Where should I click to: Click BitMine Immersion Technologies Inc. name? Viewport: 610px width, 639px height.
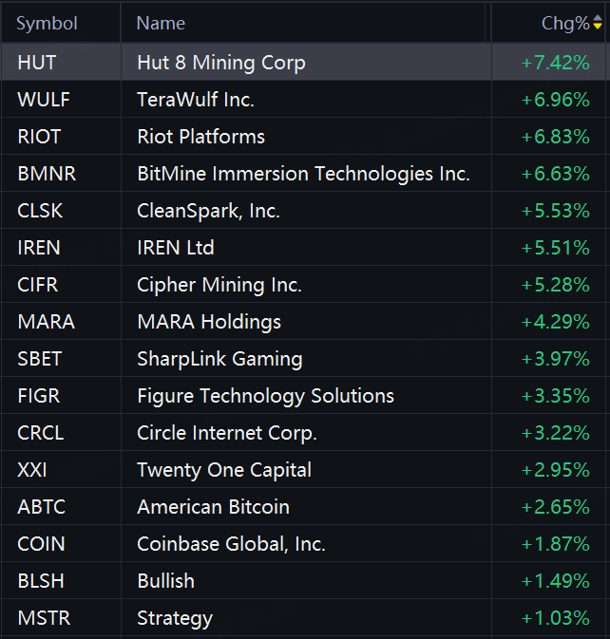click(x=303, y=174)
